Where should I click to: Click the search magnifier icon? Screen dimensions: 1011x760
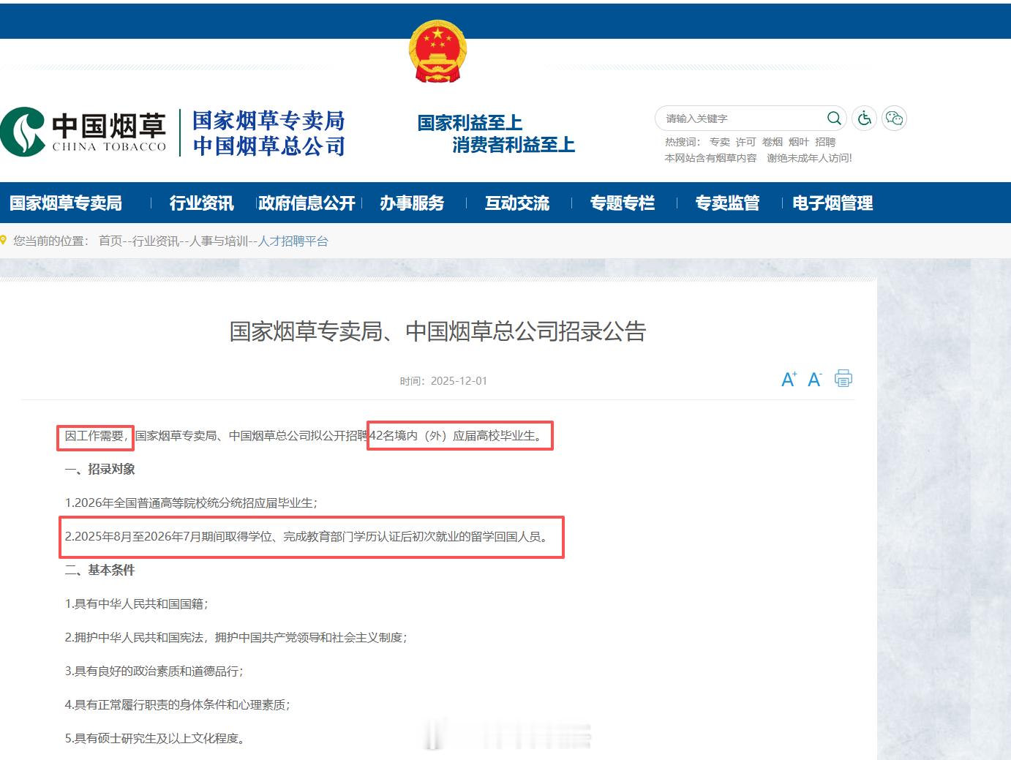[x=834, y=118]
